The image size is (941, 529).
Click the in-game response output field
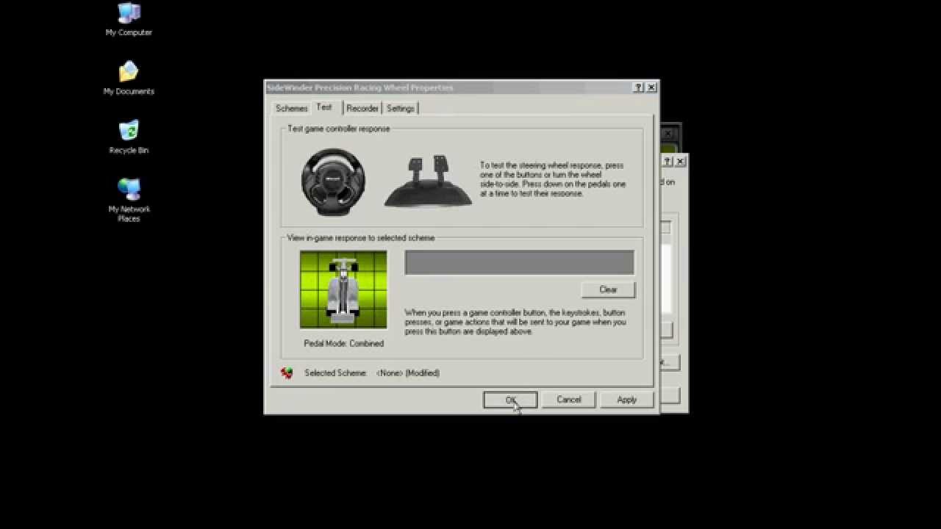tap(519, 262)
